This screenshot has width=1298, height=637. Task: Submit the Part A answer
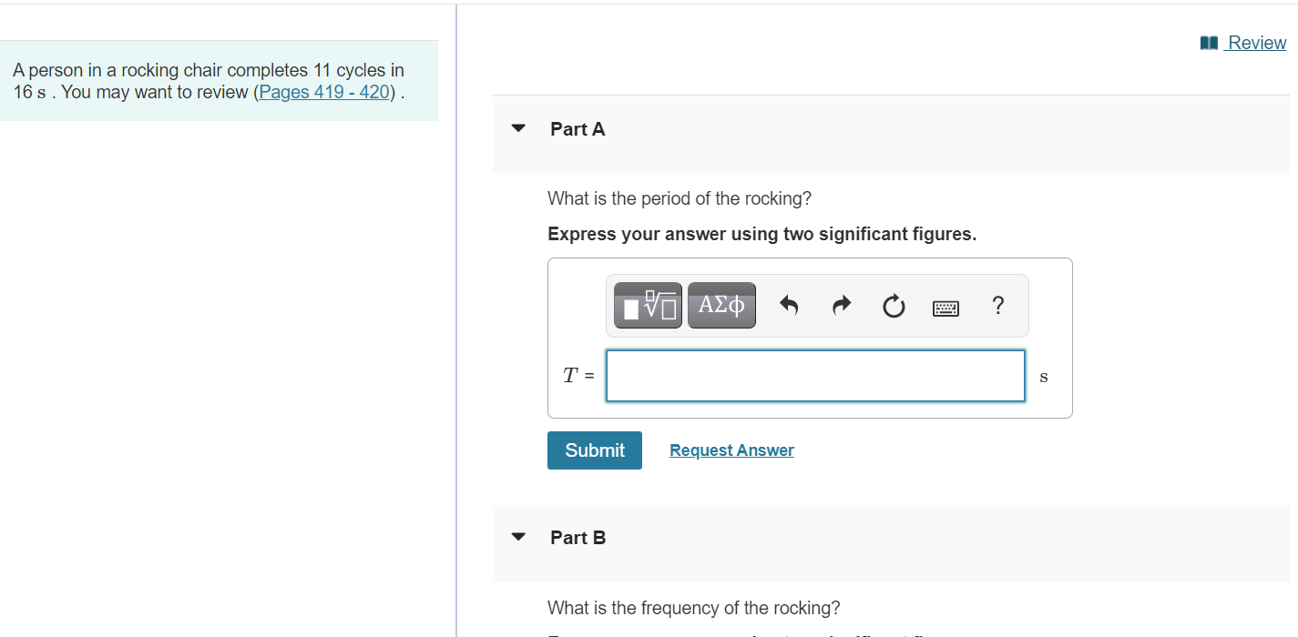tap(595, 450)
